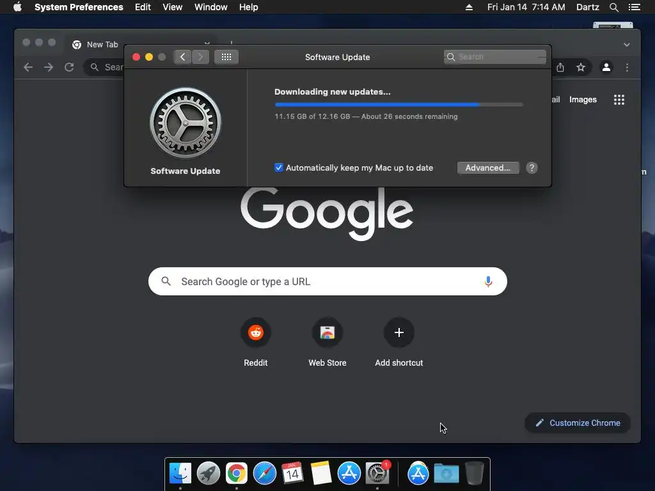Open App Store from the Dock
The width and height of the screenshot is (655, 491).
tap(349, 473)
